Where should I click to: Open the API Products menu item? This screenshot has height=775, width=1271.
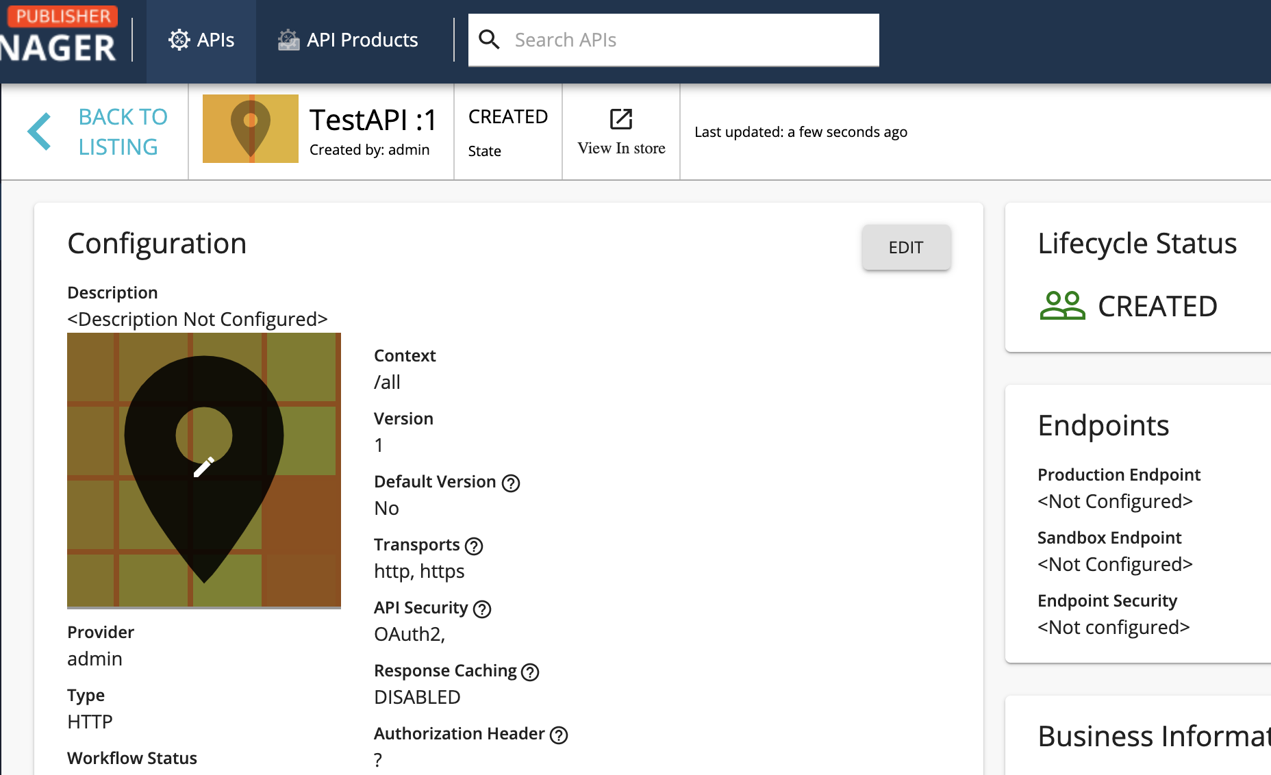[348, 40]
